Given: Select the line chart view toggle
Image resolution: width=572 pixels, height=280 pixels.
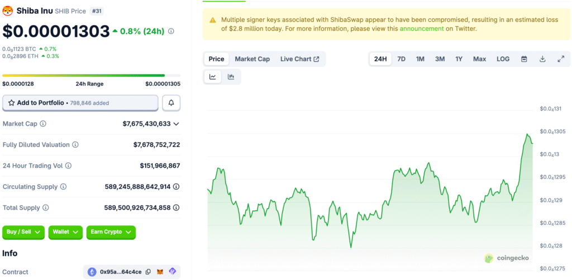Looking at the screenshot, I should tap(213, 77).
